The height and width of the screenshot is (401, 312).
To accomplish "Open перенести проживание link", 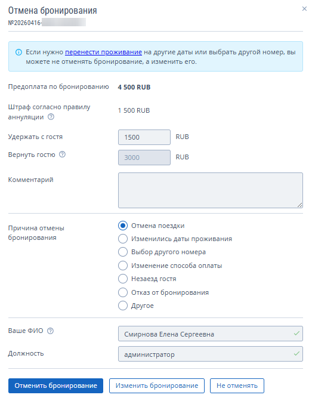I will [103, 52].
